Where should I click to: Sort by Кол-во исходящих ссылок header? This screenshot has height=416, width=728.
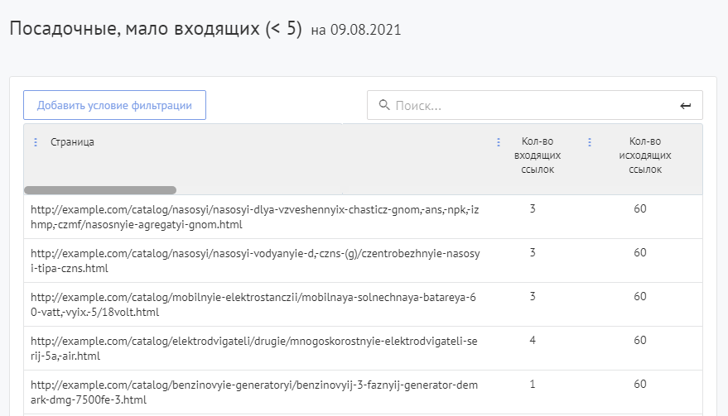(644, 155)
